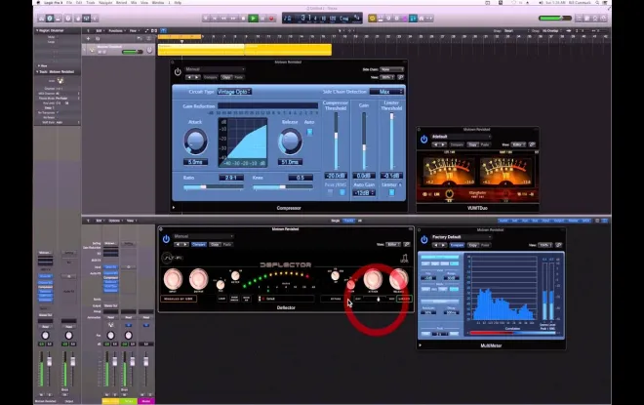644x405 pixels.
Task: Click the Knee 0.5 value field
Action: [x=301, y=178]
